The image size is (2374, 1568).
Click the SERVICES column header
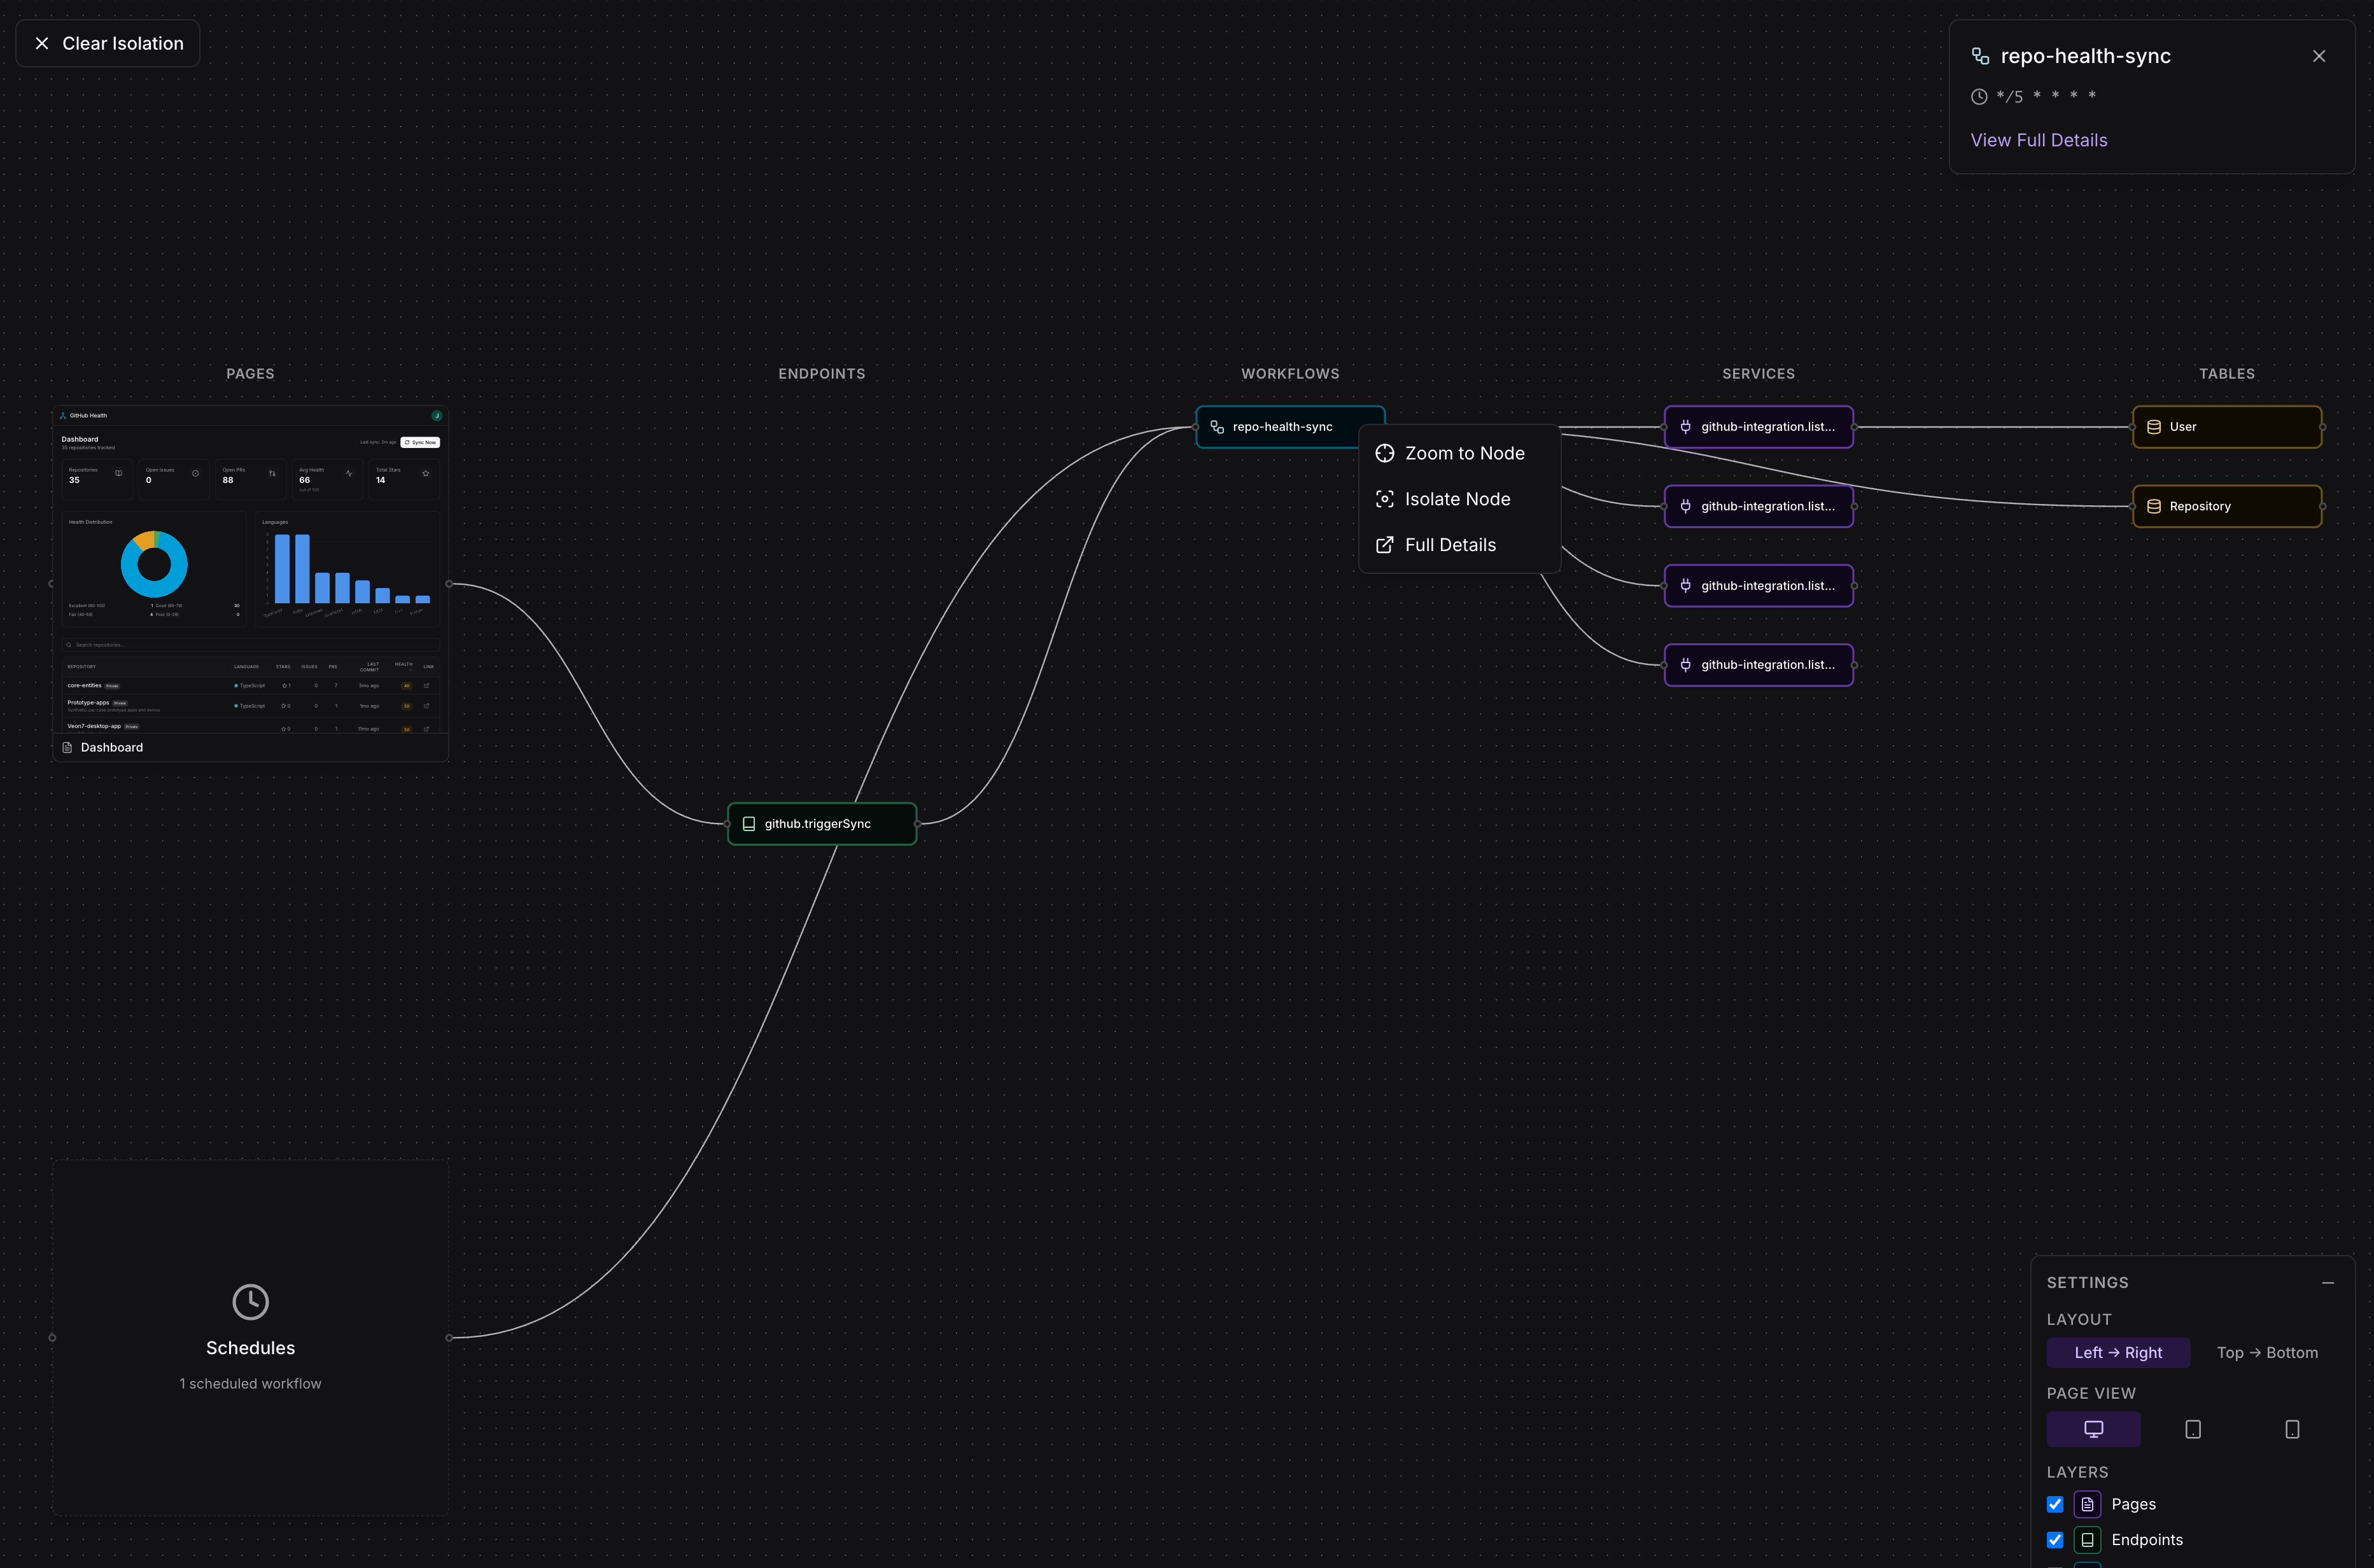click(1758, 374)
